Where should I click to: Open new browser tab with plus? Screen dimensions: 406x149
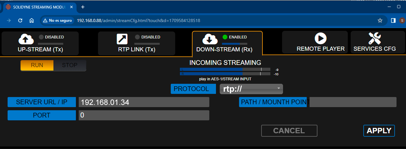(83, 7)
